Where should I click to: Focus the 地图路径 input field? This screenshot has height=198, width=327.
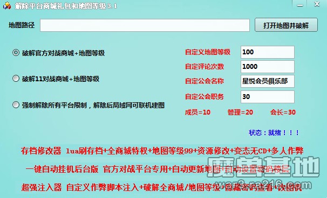pos(145,25)
